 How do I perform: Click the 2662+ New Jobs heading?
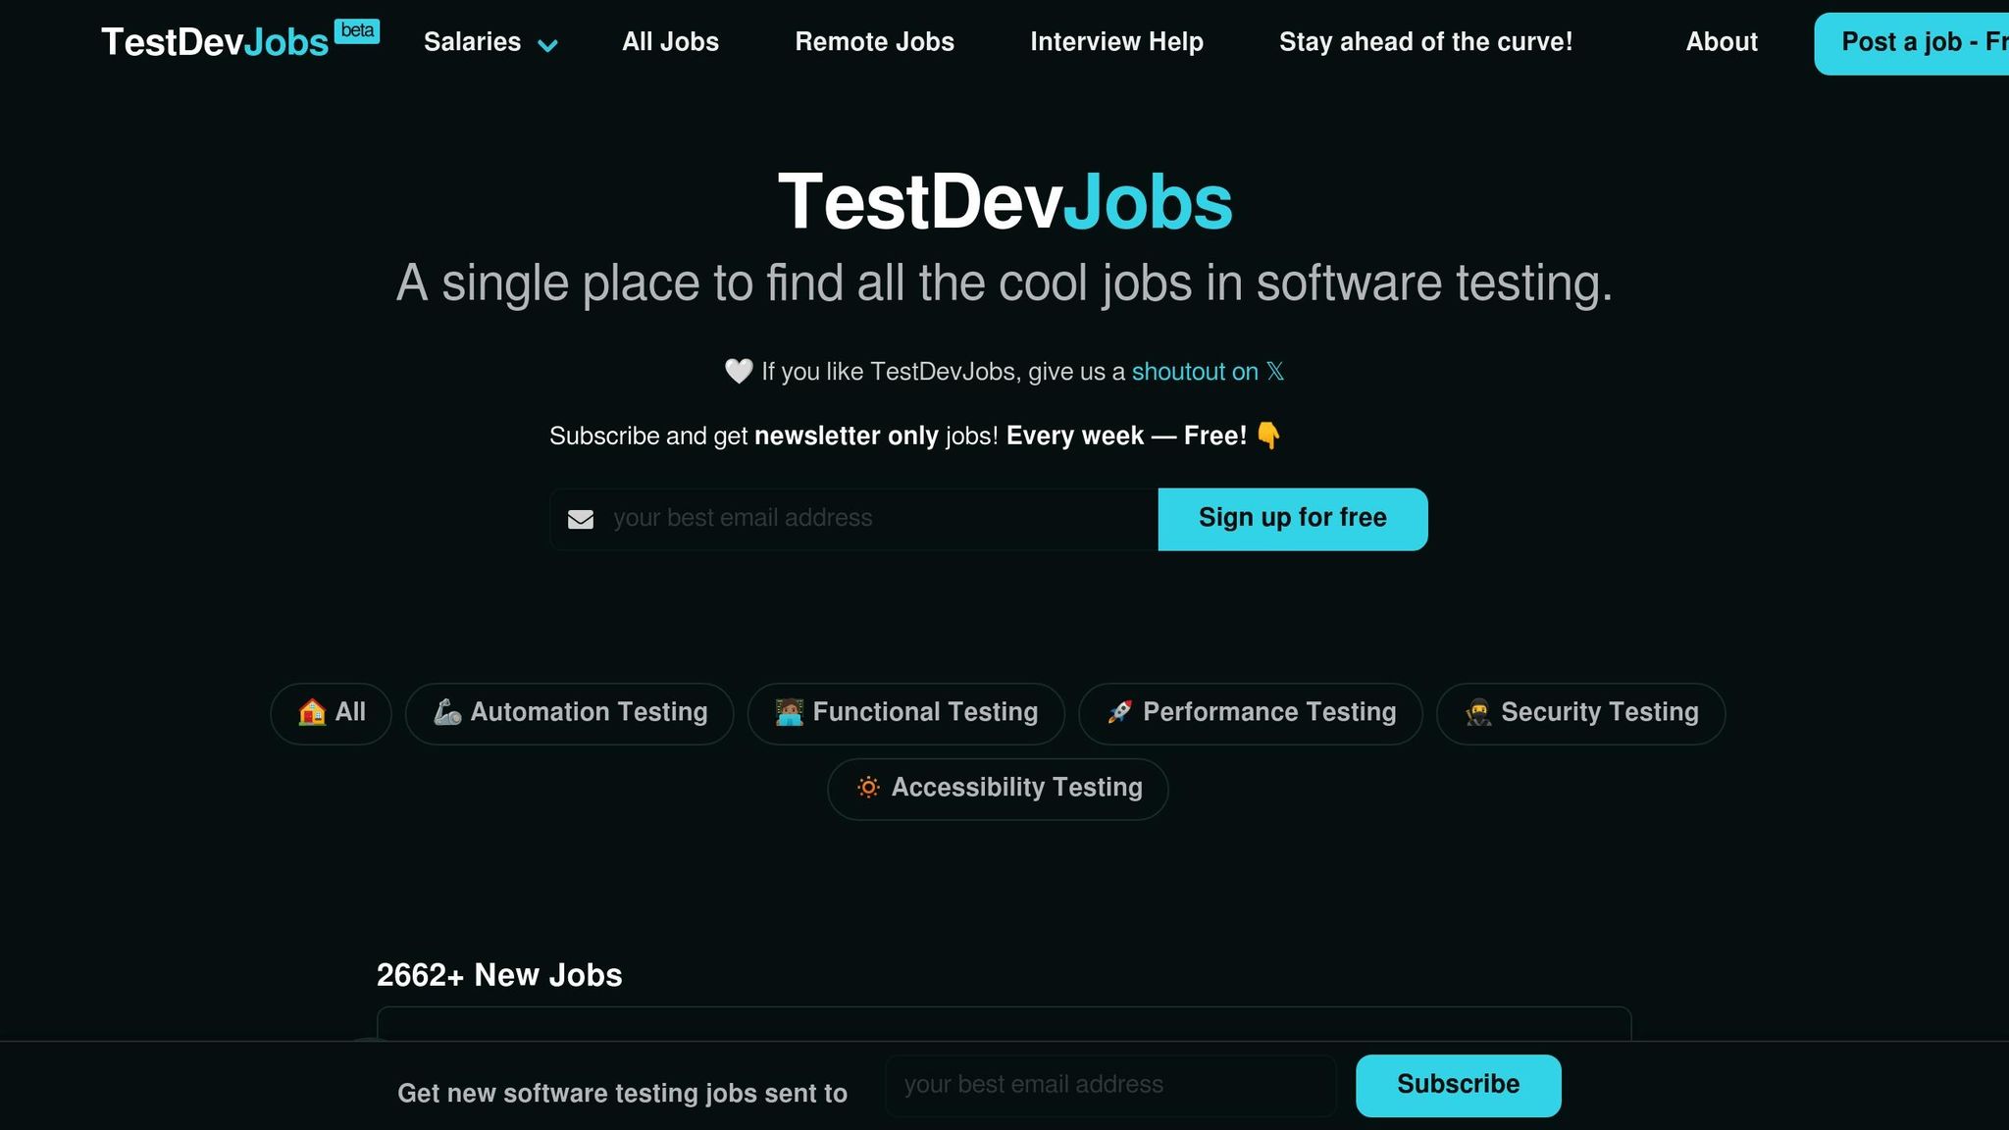point(499,975)
